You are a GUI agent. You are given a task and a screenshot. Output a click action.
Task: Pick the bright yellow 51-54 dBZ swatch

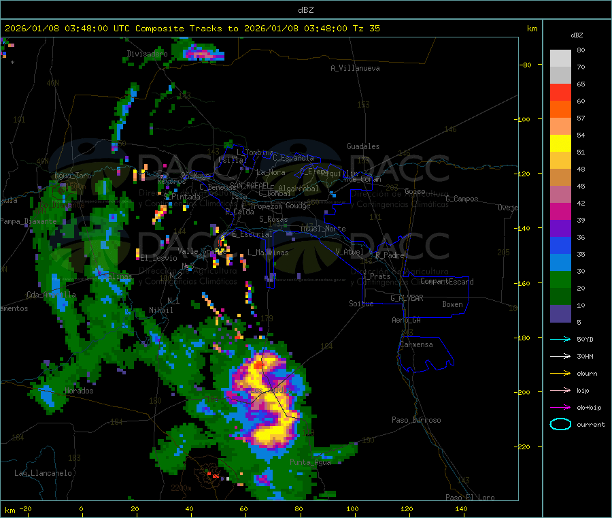click(x=560, y=144)
